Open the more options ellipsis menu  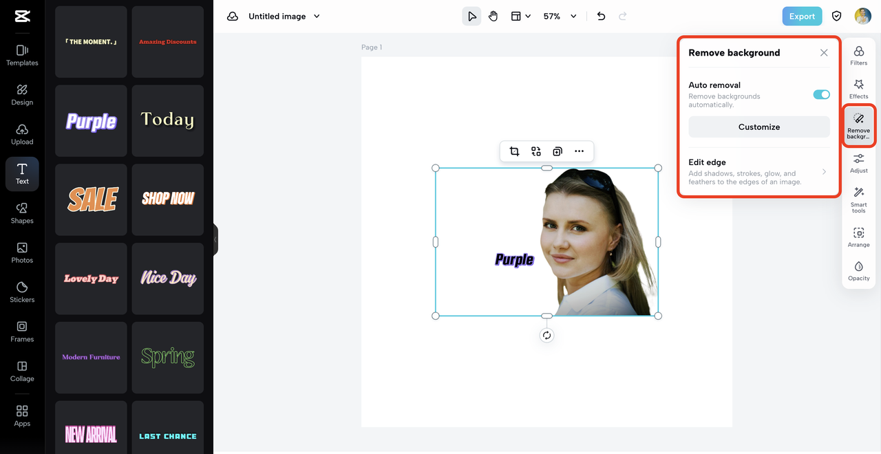point(579,151)
